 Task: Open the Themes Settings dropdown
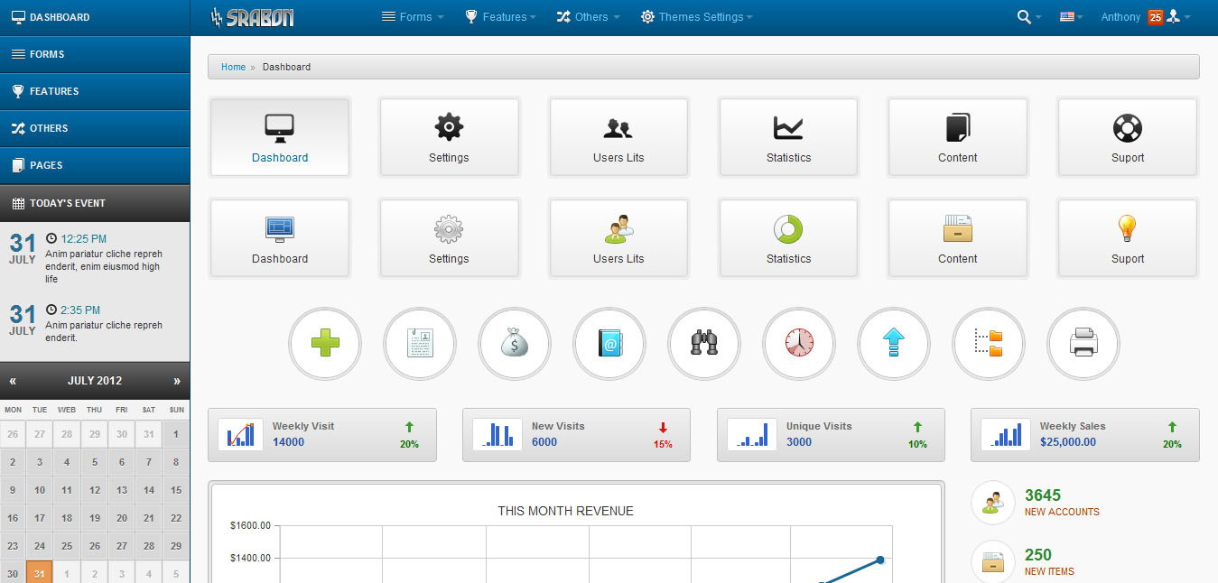(x=696, y=17)
